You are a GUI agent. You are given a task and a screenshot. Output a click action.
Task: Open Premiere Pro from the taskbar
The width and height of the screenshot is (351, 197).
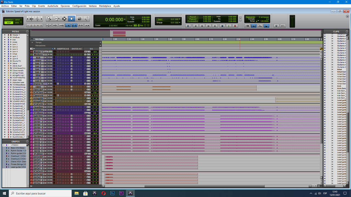pos(121,193)
